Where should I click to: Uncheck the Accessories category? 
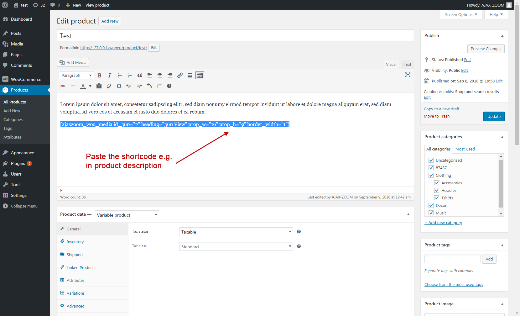coord(437,183)
